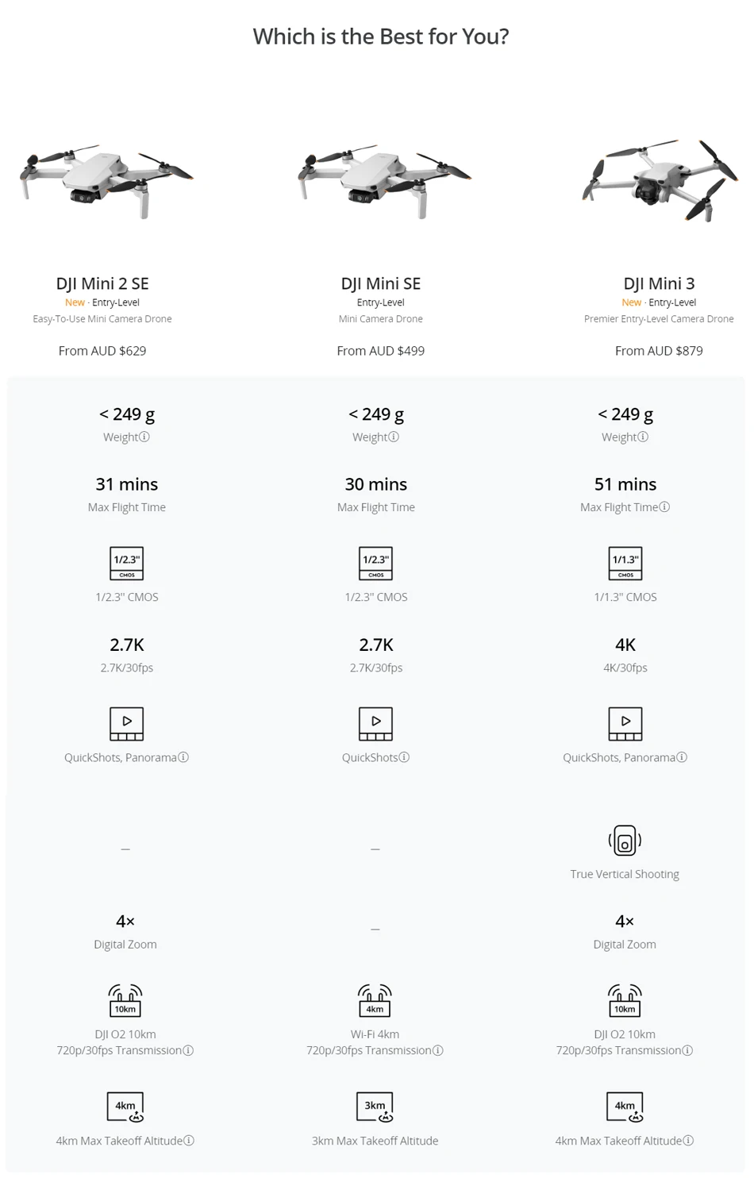Click info icon next to DJI Mini 2 SE Weight
The height and width of the screenshot is (1178, 754).
click(144, 437)
